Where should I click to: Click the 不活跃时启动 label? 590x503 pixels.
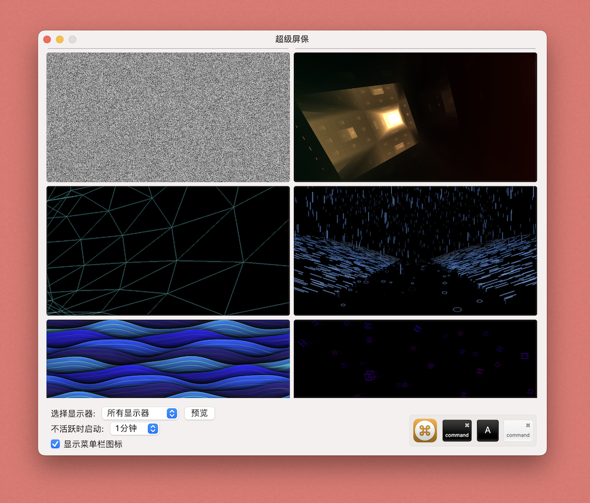coord(77,429)
